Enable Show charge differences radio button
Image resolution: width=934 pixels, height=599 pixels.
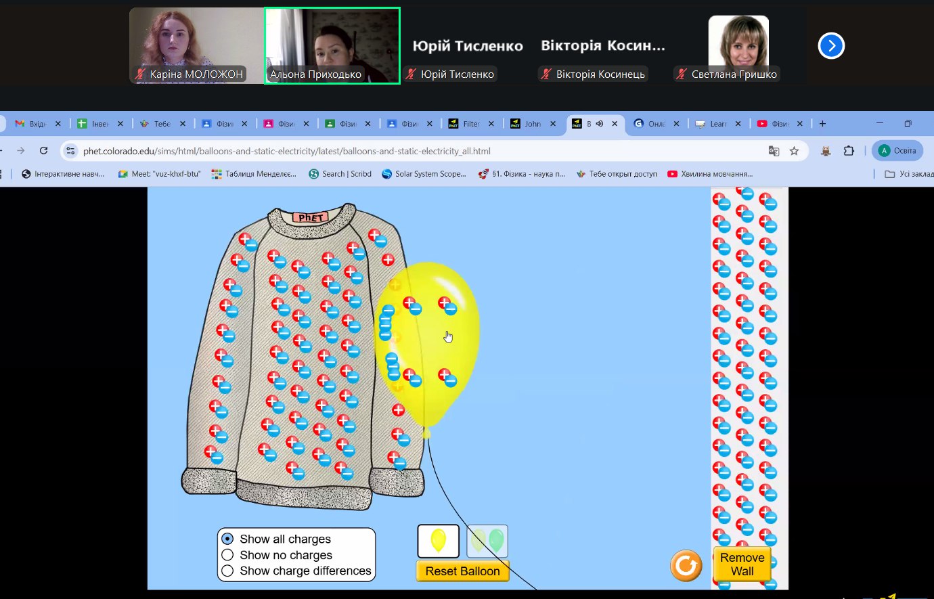coord(228,571)
